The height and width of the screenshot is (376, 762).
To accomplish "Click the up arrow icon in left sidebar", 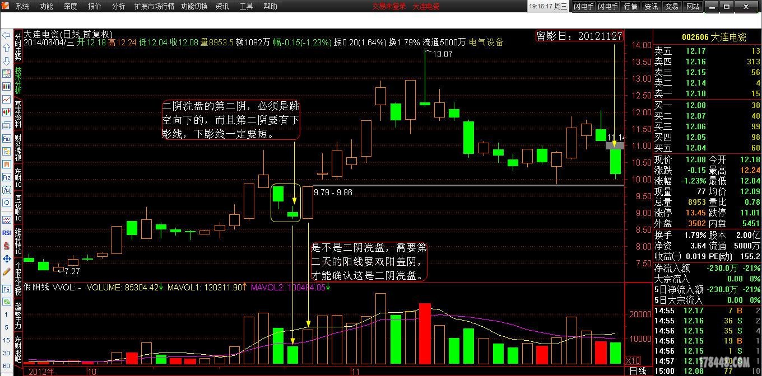I will pos(6,48).
